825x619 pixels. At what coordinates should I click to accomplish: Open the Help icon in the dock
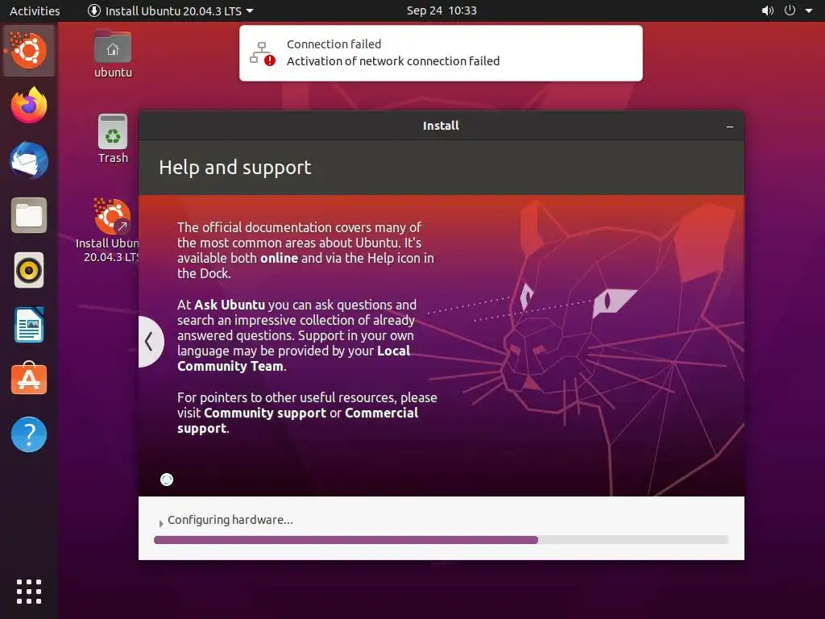click(29, 434)
